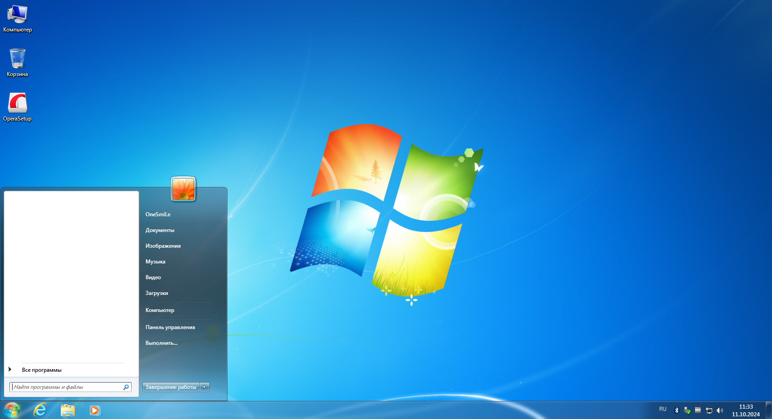The width and height of the screenshot is (772, 419).
Task: Open Изображения from the Start menu
Action: 163,246
